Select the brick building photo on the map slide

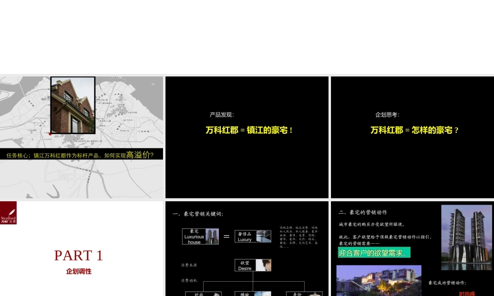(73, 105)
